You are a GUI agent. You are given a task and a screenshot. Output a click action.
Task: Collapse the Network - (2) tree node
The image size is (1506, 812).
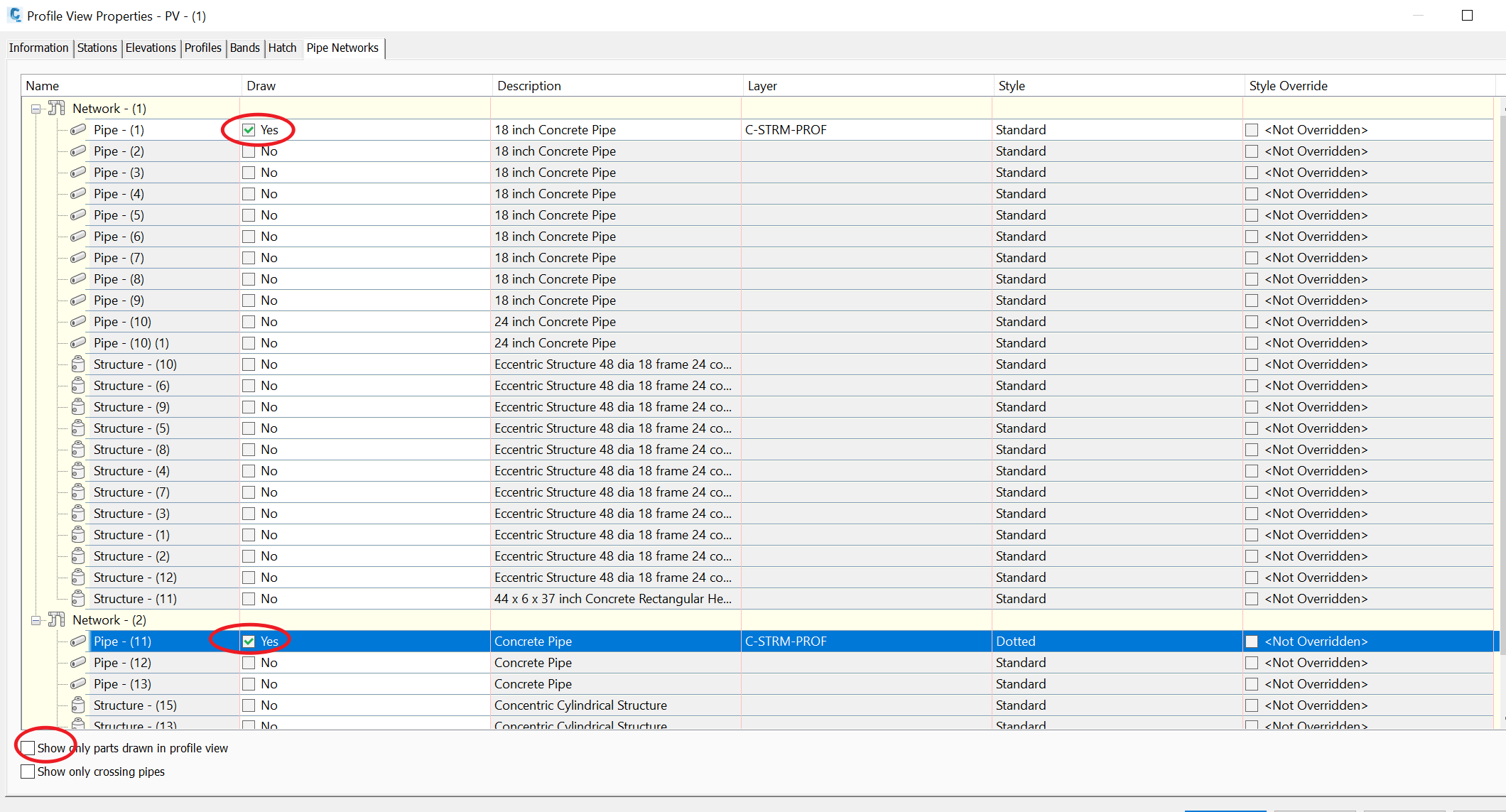click(36, 620)
